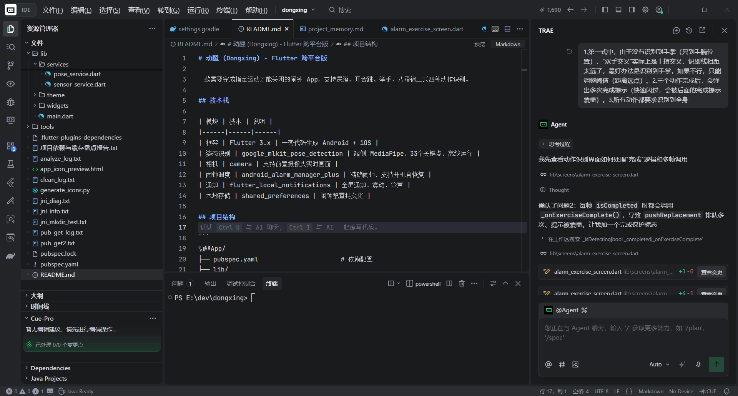The width and height of the screenshot is (738, 396).
Task: Open the 运行(R) menu
Action: pos(198,10)
